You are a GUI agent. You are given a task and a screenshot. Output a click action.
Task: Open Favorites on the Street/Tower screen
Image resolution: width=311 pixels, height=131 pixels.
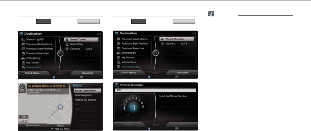(x=87, y=73)
